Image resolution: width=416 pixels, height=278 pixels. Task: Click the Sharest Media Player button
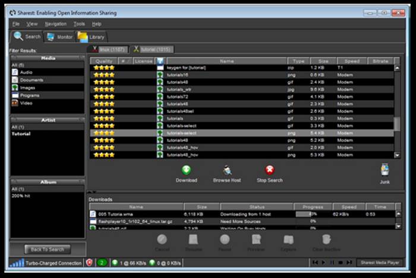380,263
